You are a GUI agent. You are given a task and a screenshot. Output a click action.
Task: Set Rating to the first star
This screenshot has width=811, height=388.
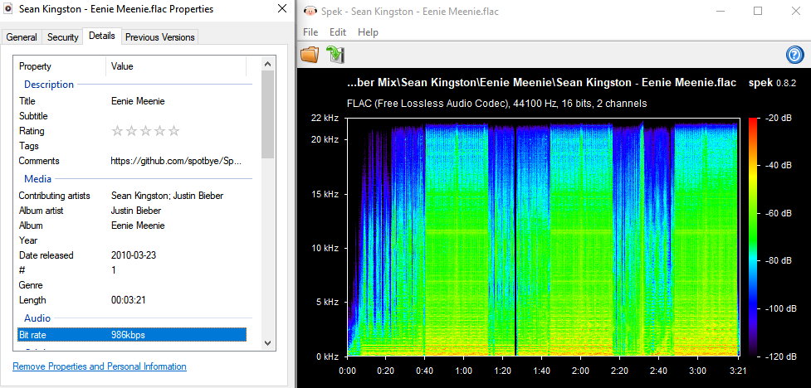pyautogui.click(x=117, y=131)
